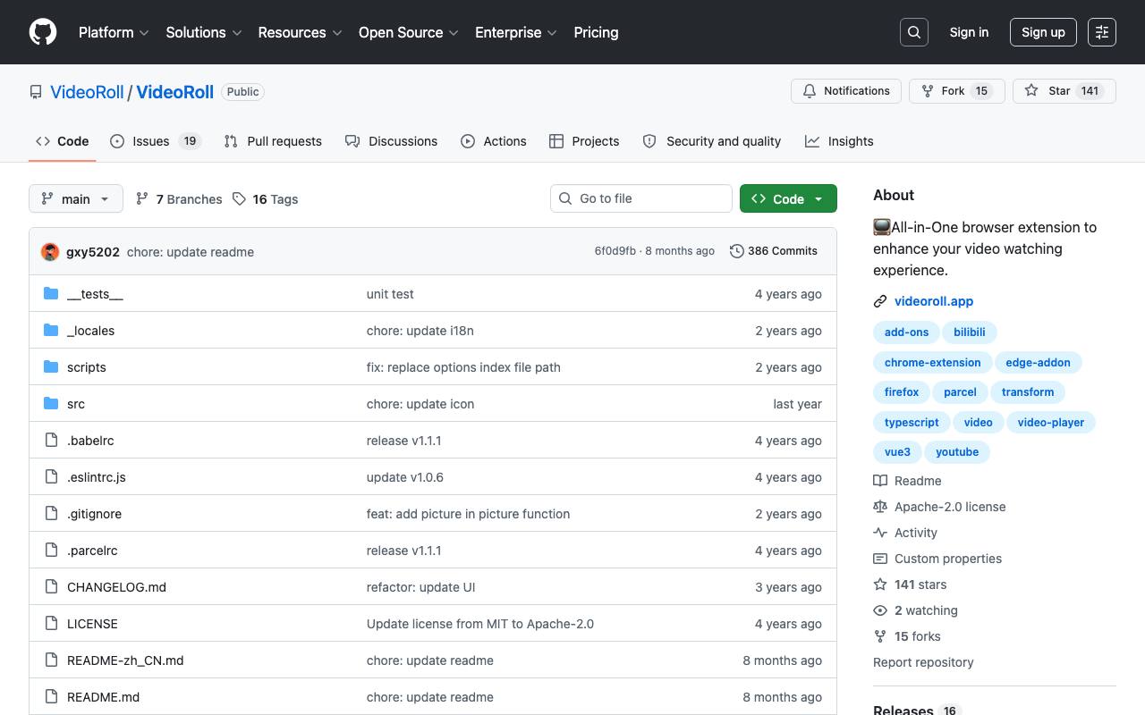Click the repository icon before VideoRoll owner name
The image size is (1145, 715).
36,92
